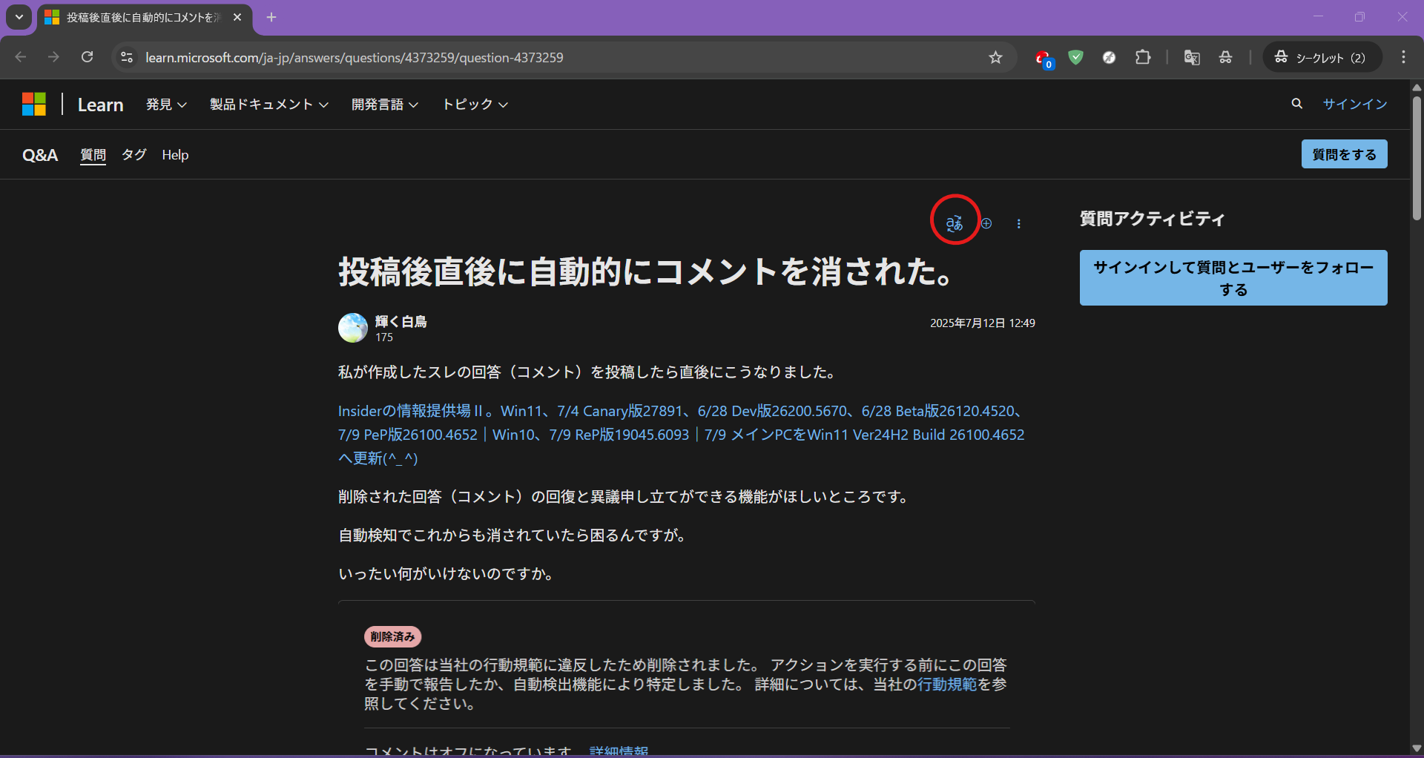Click the add-to-collection plus icon

click(x=986, y=223)
